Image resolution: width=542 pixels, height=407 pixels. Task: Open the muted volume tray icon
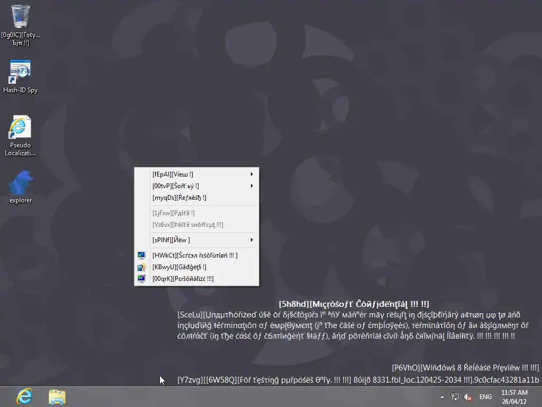pyautogui.click(x=468, y=397)
